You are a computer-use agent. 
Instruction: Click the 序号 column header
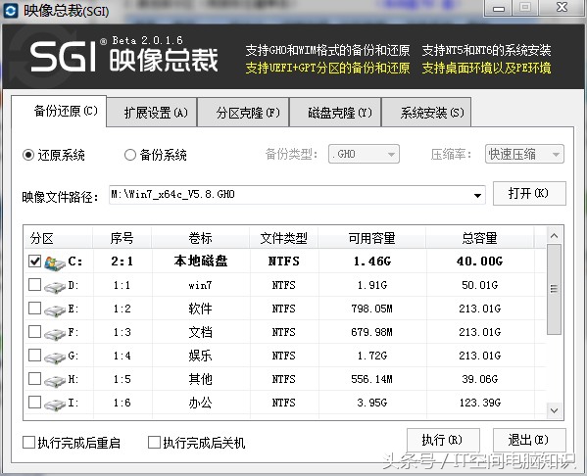tap(122, 238)
